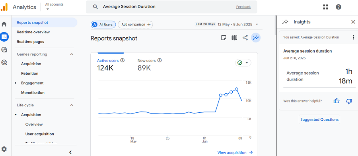The width and height of the screenshot is (358, 156).
Task: Open Admin settings gear icon
Action: (4, 149)
